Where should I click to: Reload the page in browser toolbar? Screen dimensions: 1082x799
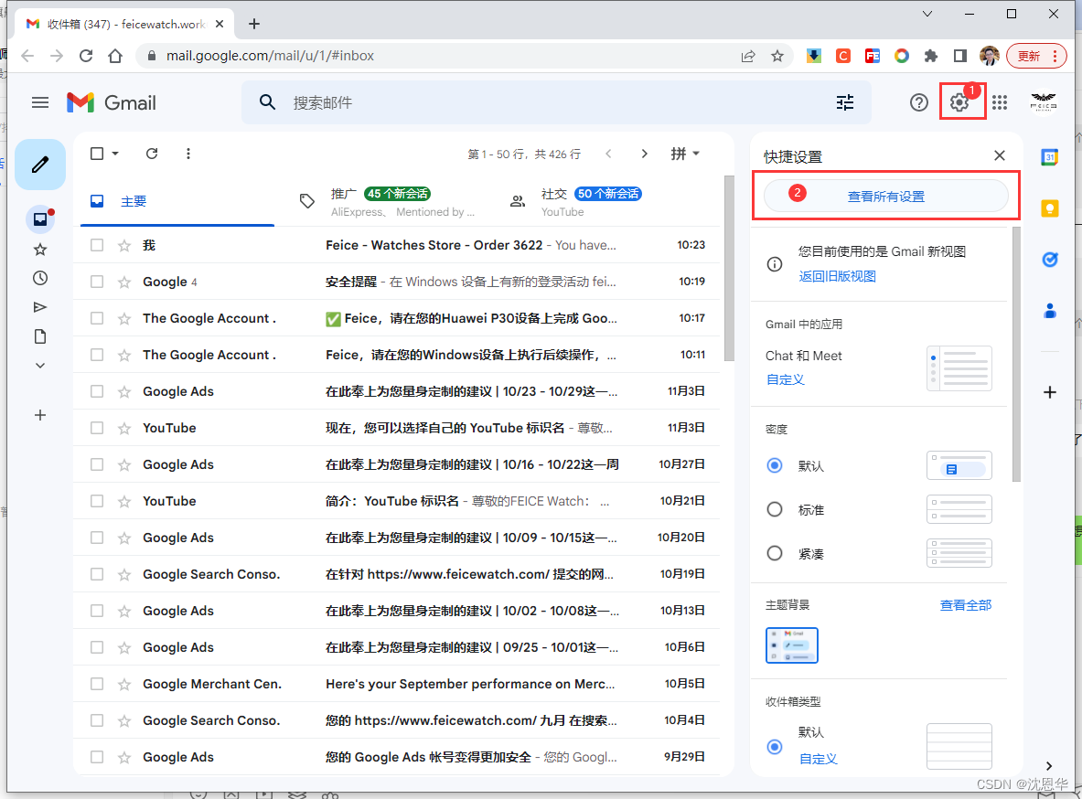coord(86,56)
